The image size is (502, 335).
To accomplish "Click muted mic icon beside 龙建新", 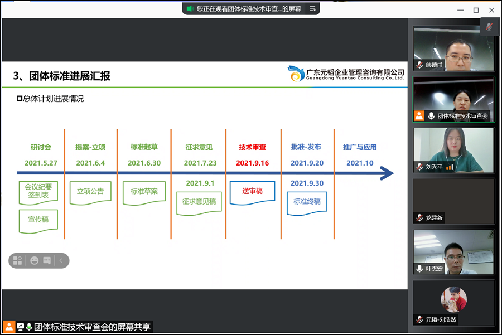I will pos(419,217).
